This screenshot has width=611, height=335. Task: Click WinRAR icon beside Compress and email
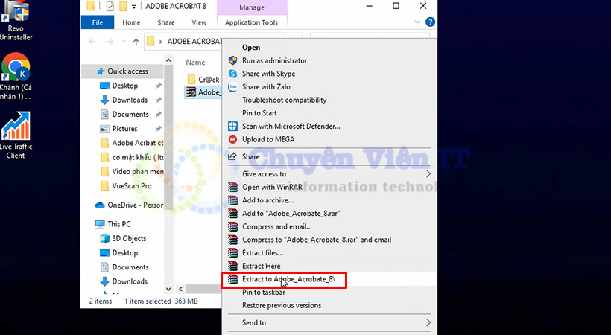click(232, 227)
